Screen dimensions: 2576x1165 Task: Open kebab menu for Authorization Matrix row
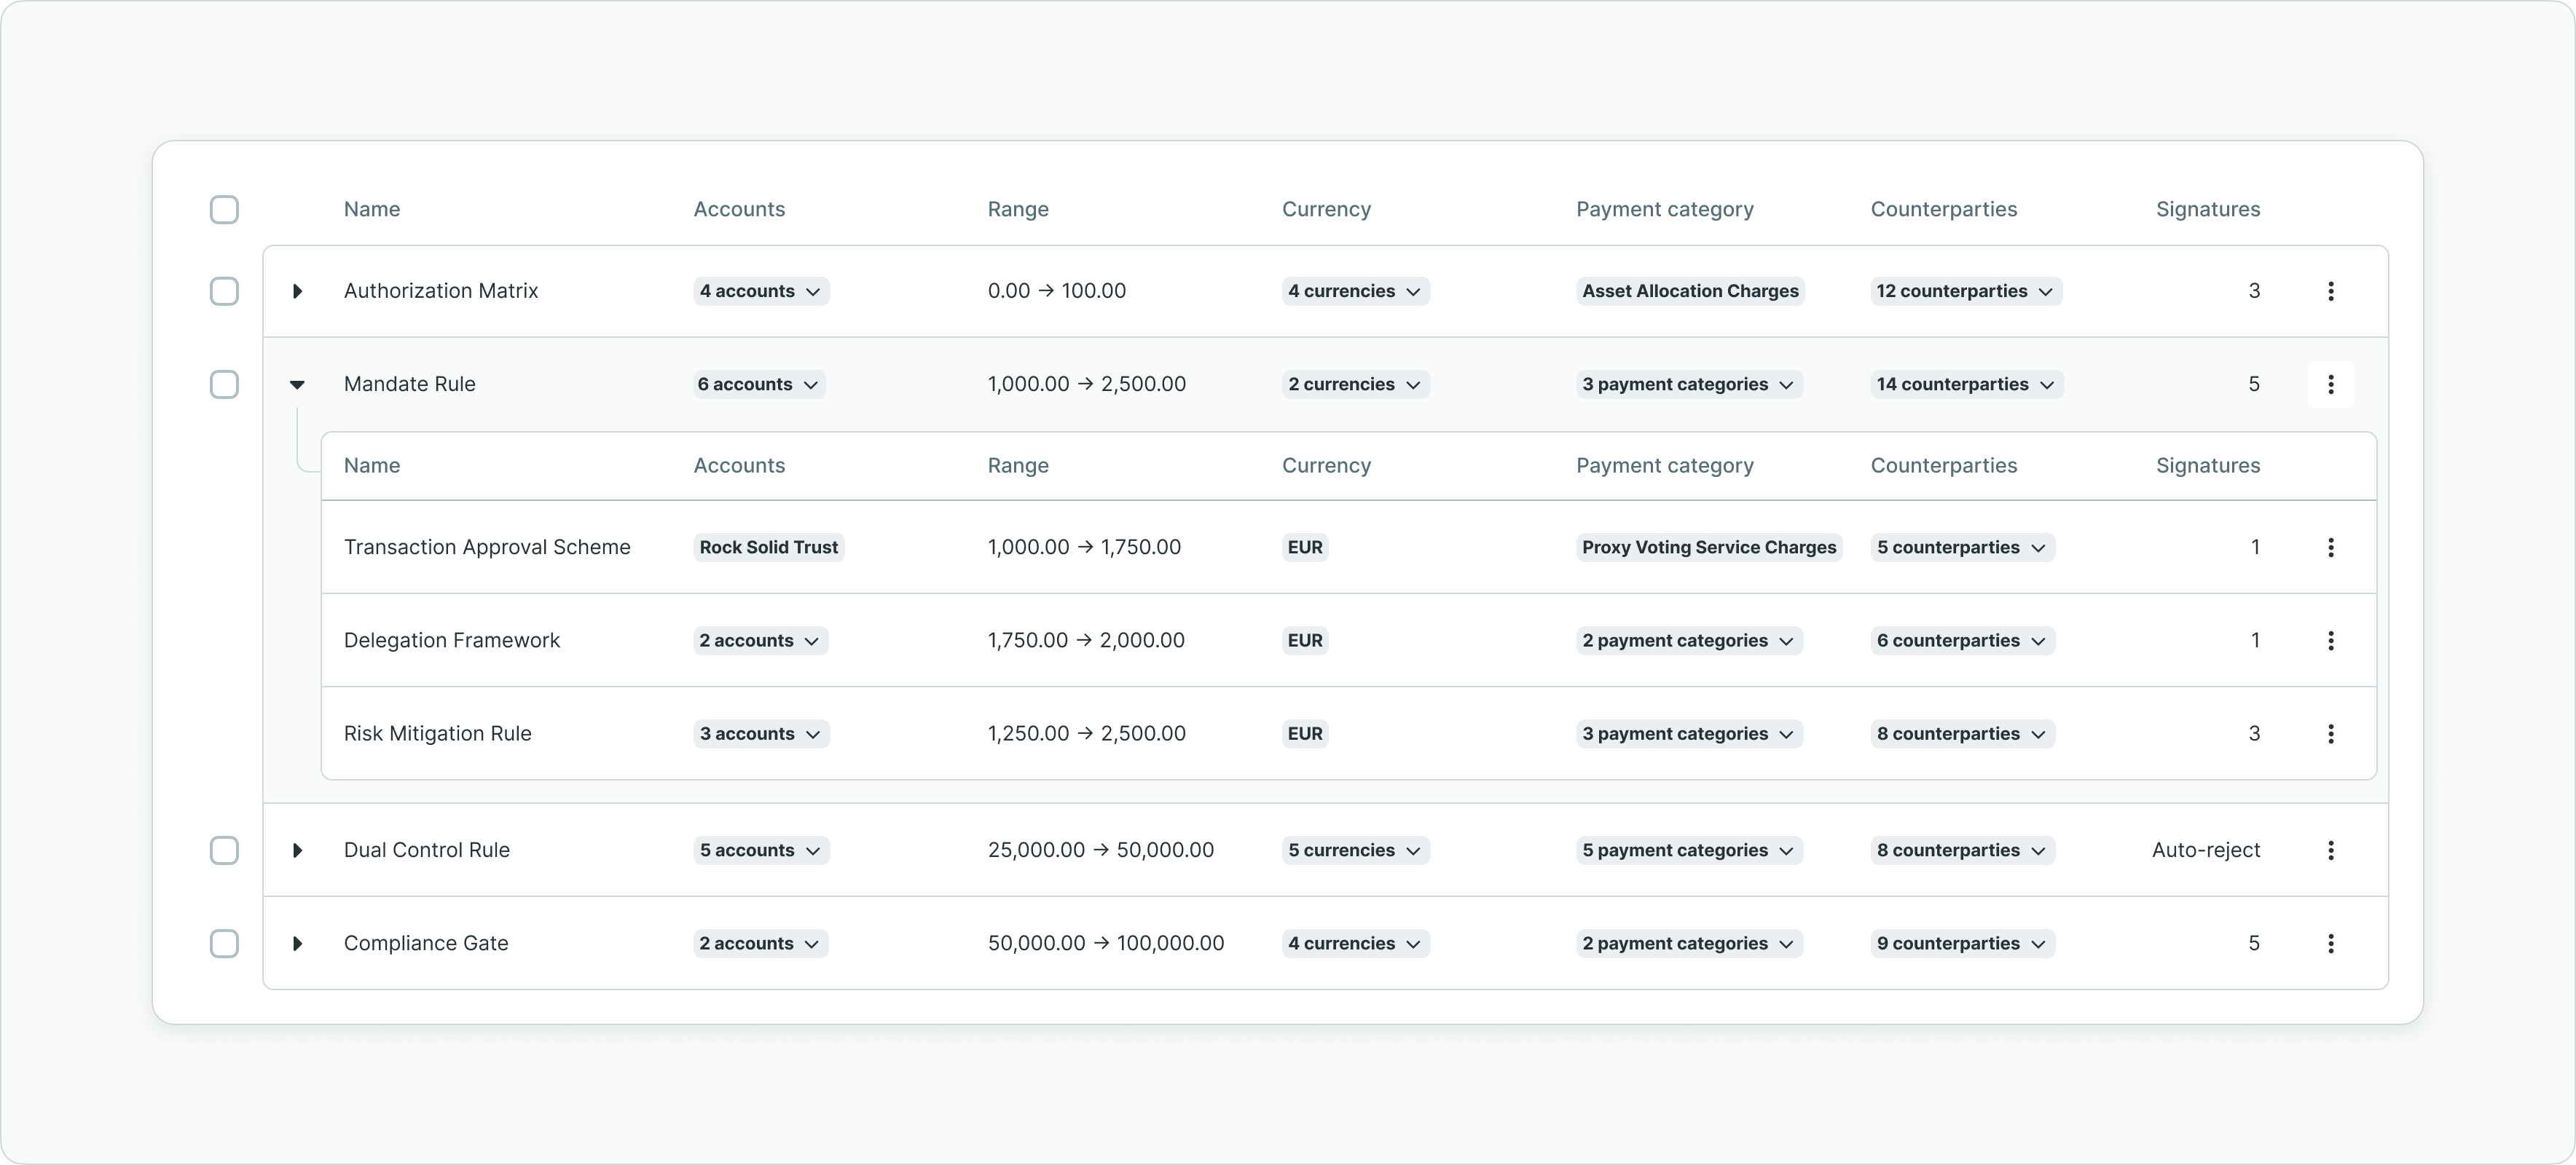[2330, 291]
